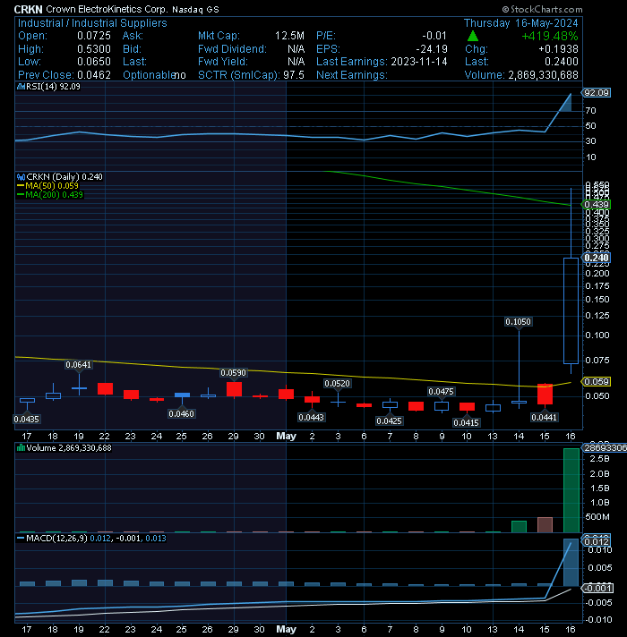Click the 0.240 last price axis tag
Screen dimensions: 627x637
pyautogui.click(x=597, y=258)
